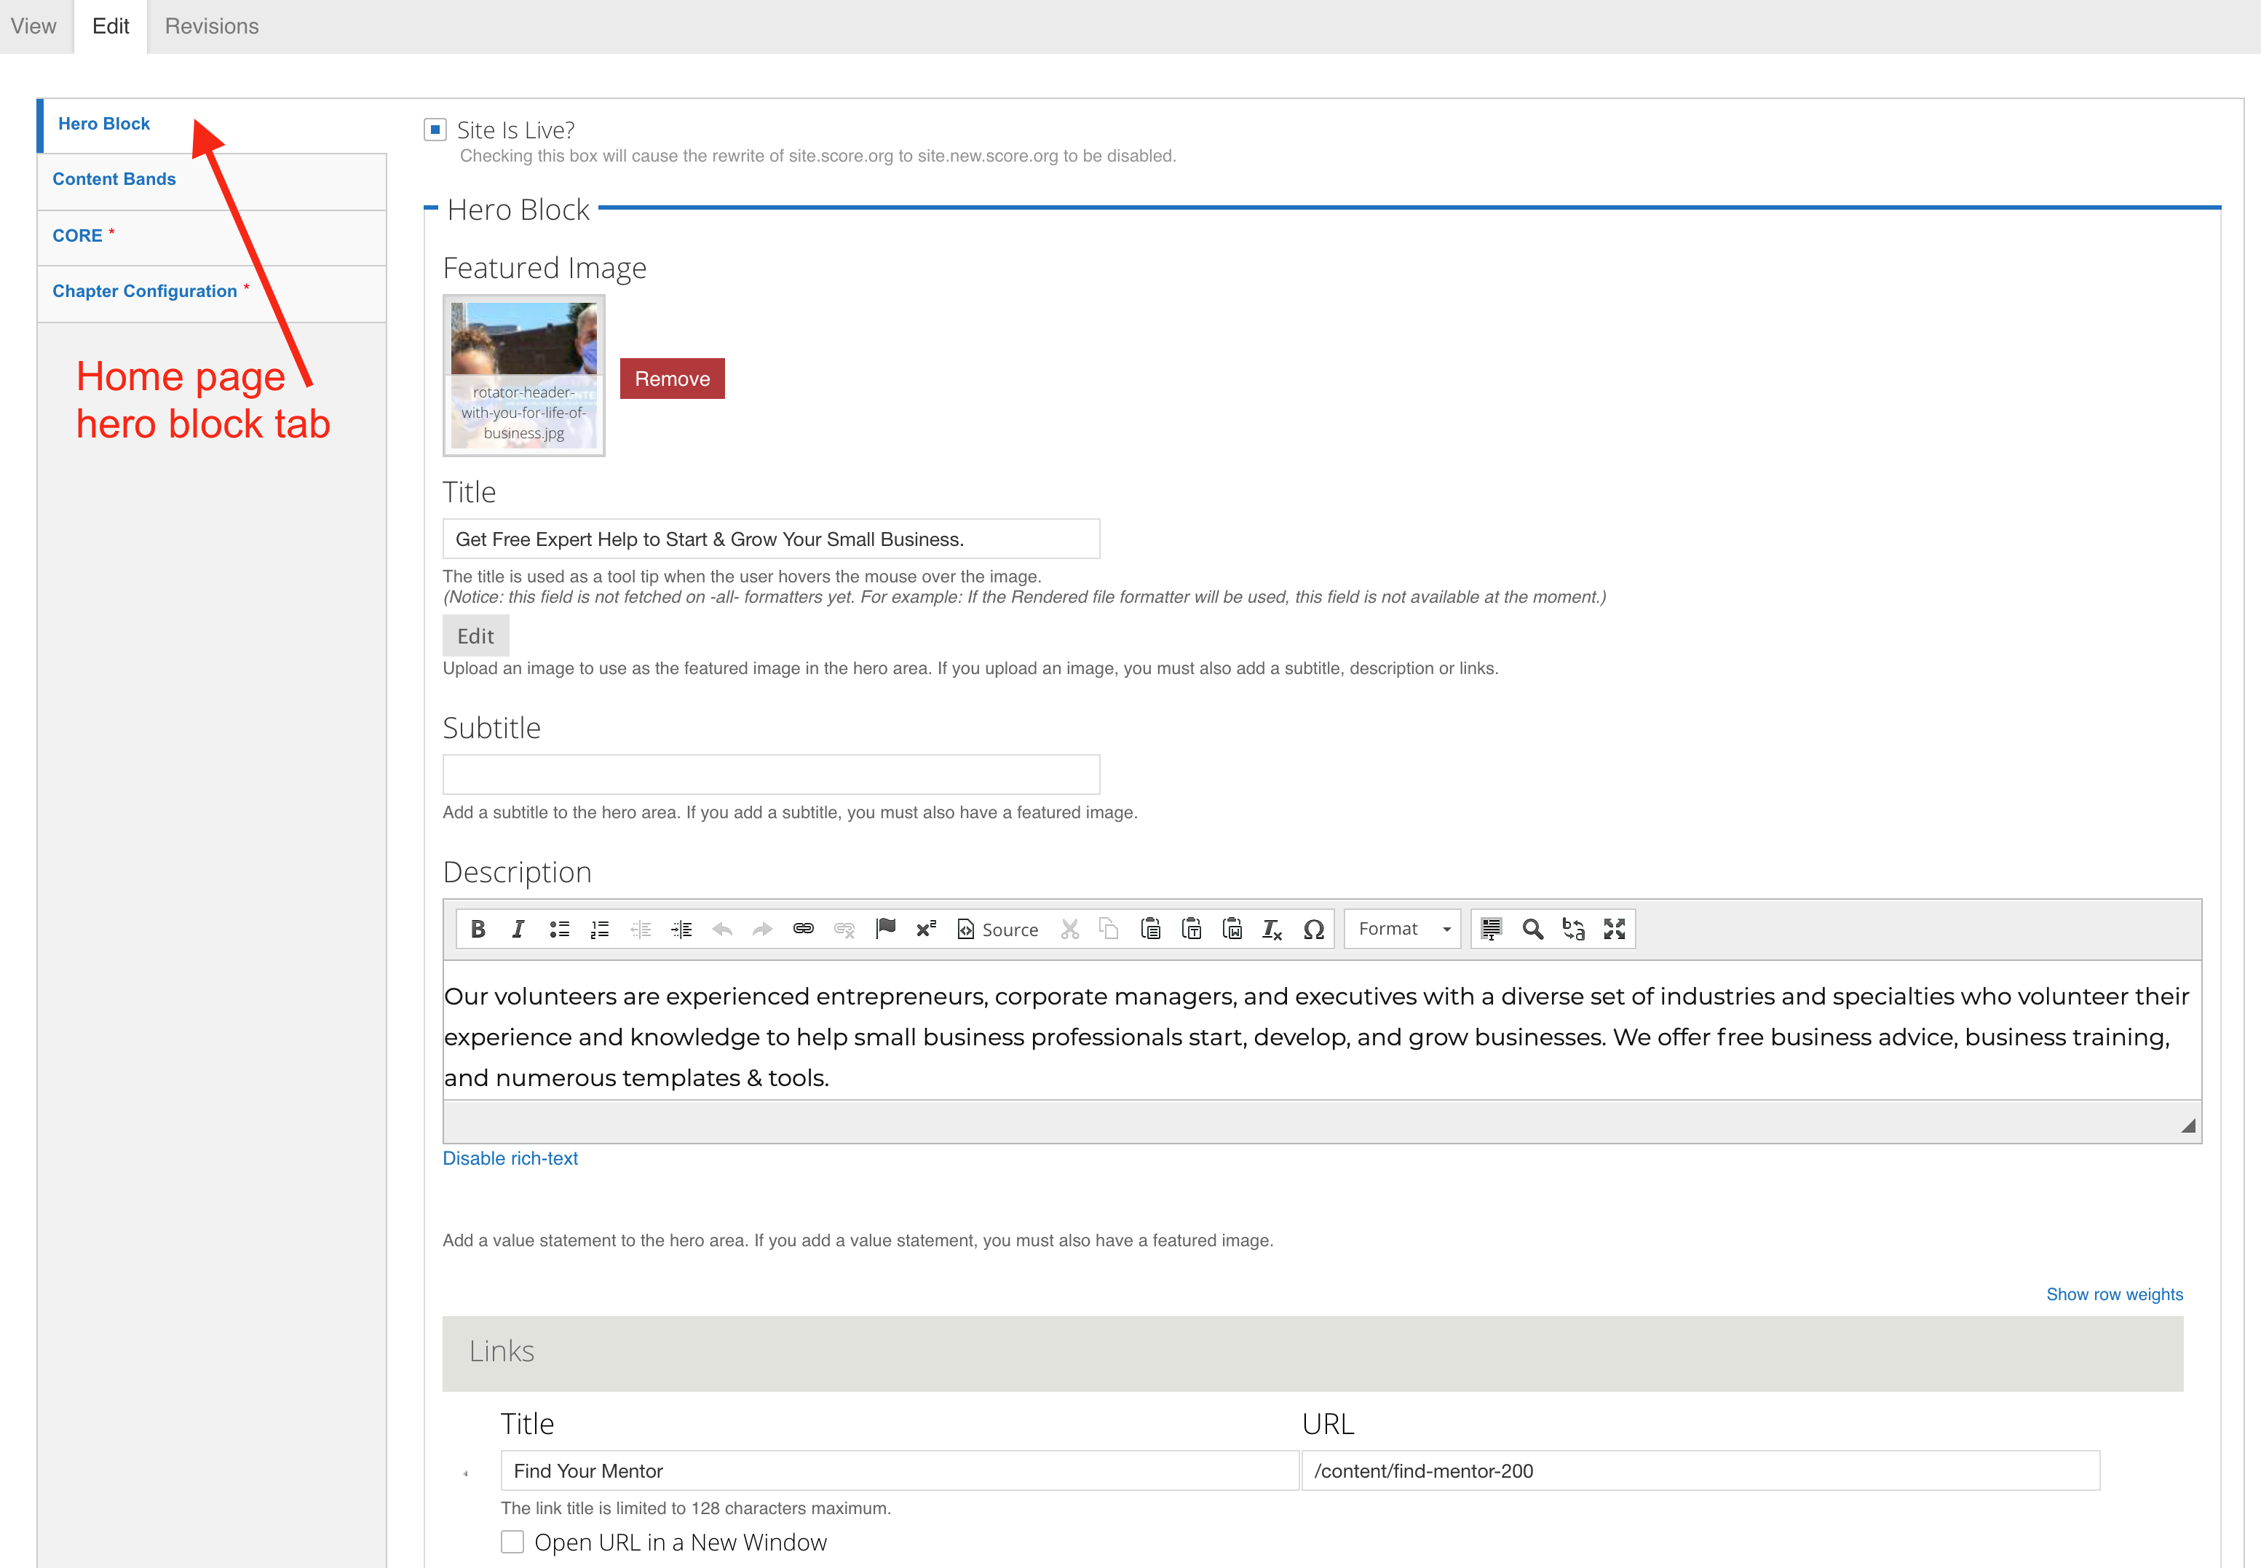Screen dimensions: 2261x1568
Task: Insert a bulleted list
Action: coord(559,928)
